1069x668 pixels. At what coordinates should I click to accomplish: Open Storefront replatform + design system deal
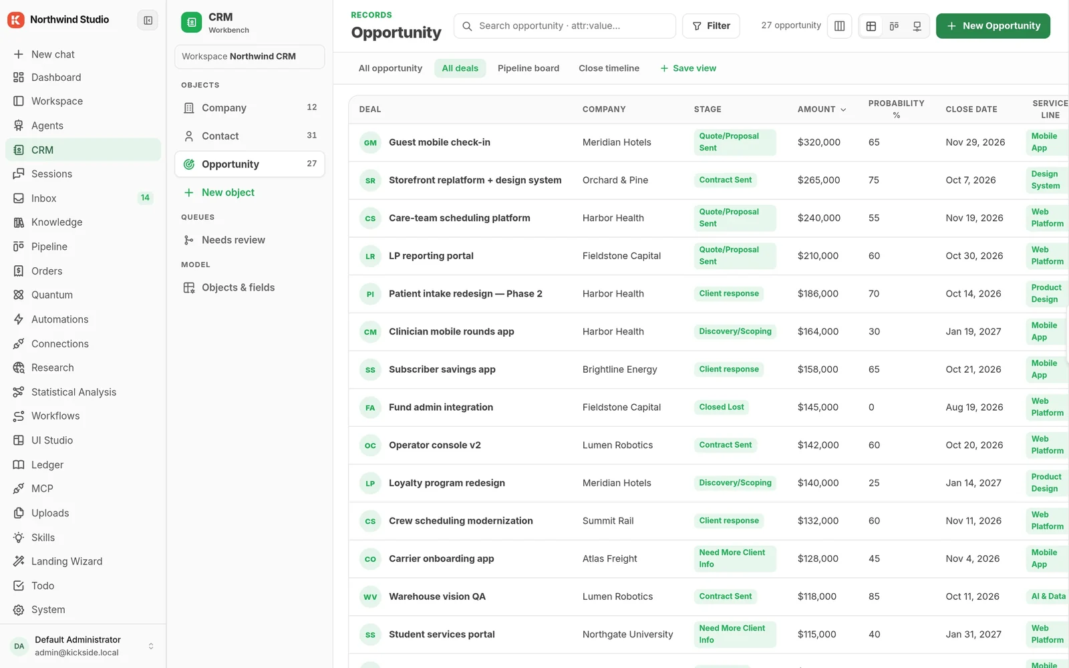(x=475, y=180)
